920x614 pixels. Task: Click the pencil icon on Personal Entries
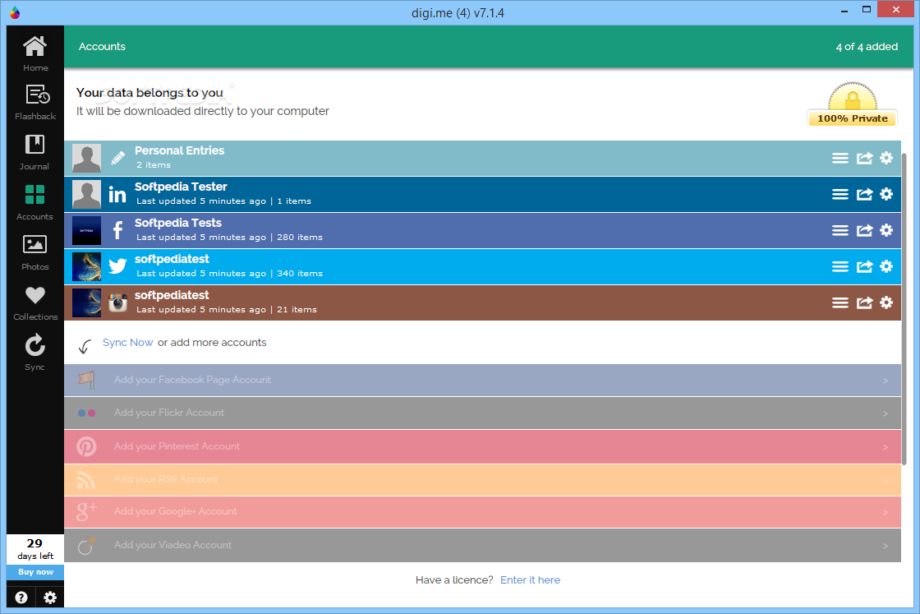(x=117, y=158)
